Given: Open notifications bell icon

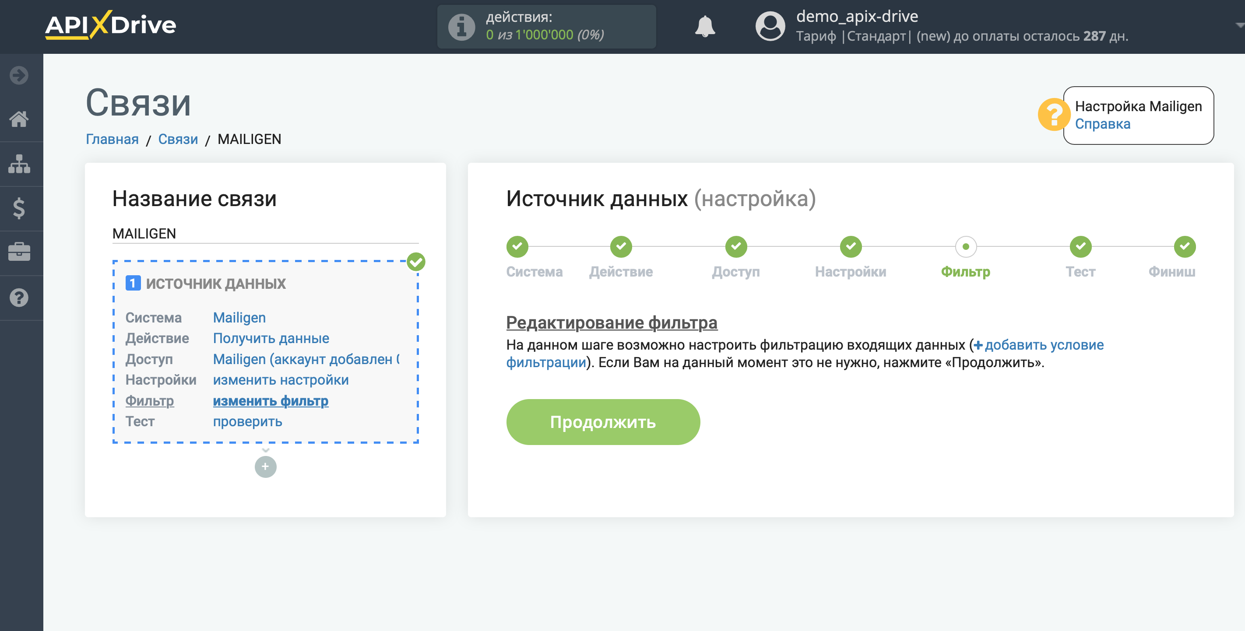Looking at the screenshot, I should (705, 26).
